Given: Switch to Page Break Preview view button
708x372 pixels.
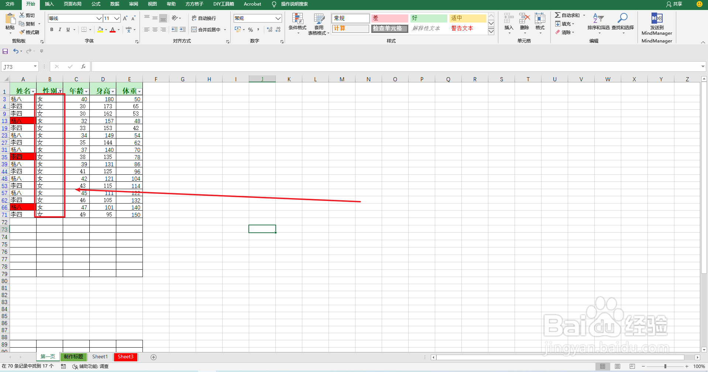Looking at the screenshot, I should coord(632,366).
